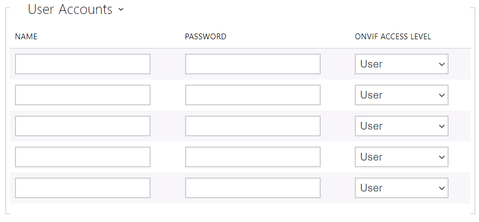Open first row ONVIF Access Level dropdown

[x=401, y=64]
